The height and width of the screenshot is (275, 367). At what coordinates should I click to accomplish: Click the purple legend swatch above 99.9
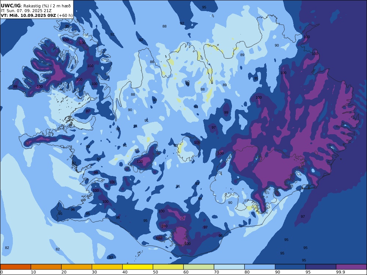[351, 267]
